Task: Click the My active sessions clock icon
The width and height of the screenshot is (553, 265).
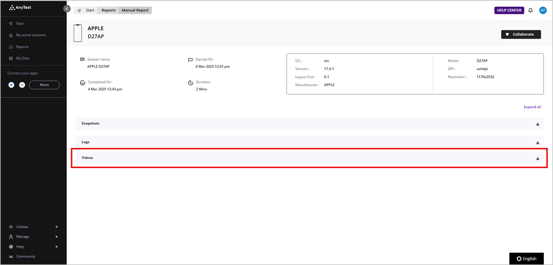Action: pyautogui.click(x=11, y=35)
